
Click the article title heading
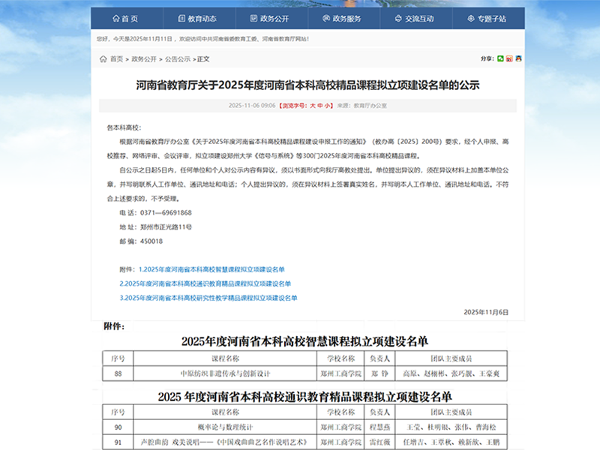click(307, 85)
